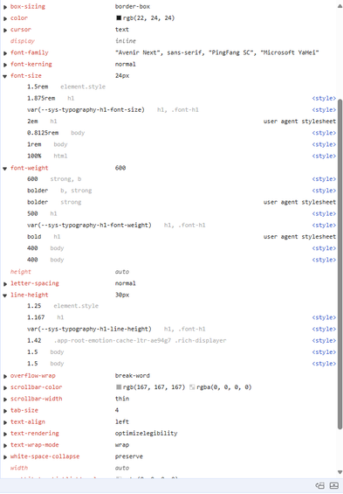Click the 600 font-weight computed value
Image resolution: width=343 pixels, height=494 pixels.
[x=120, y=168]
